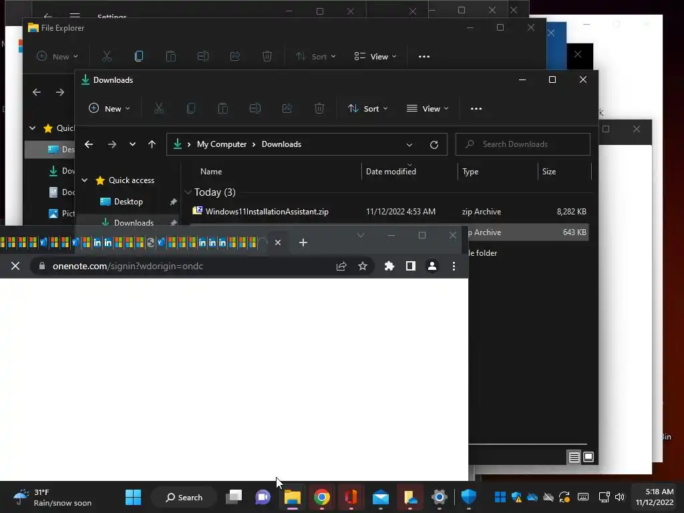This screenshot has width=684, height=513.
Task: Open new Chrome tab with plus button
Action: [303, 242]
